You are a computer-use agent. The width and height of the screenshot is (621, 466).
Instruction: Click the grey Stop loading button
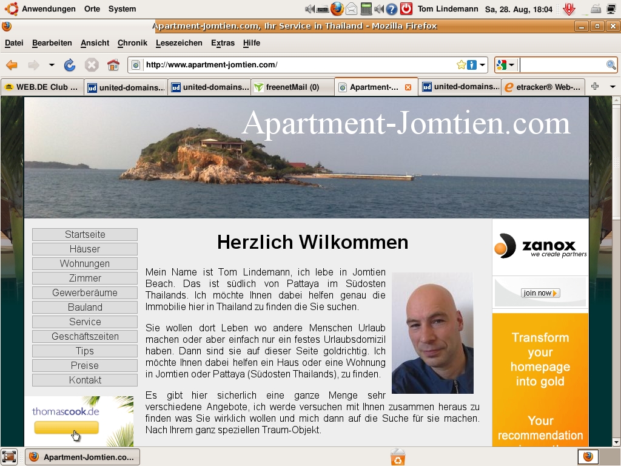[x=92, y=65]
